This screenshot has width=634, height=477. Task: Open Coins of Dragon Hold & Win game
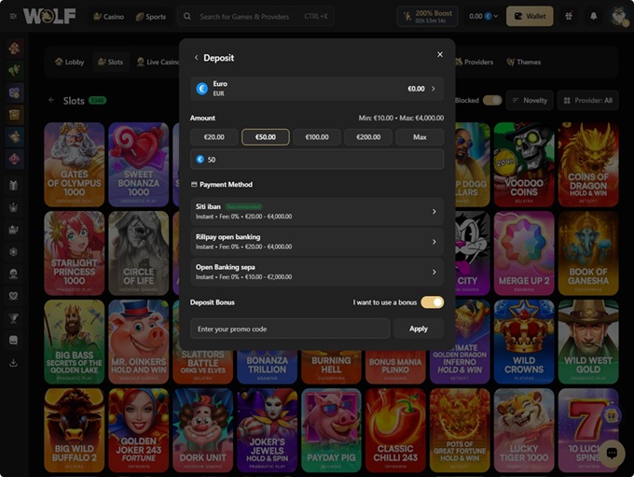(x=588, y=165)
